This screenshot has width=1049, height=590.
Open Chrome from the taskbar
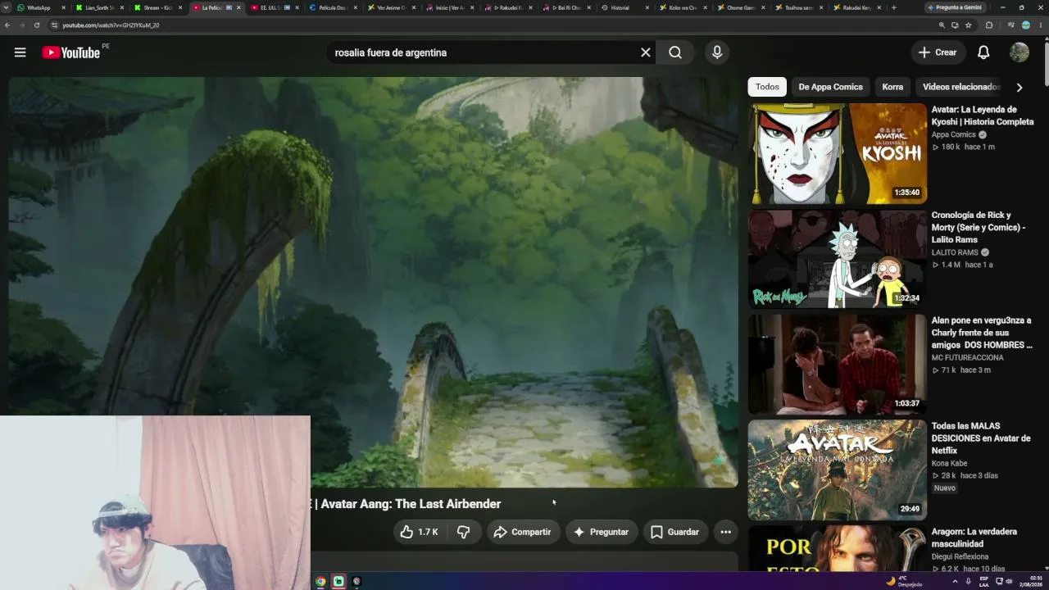[320, 581]
